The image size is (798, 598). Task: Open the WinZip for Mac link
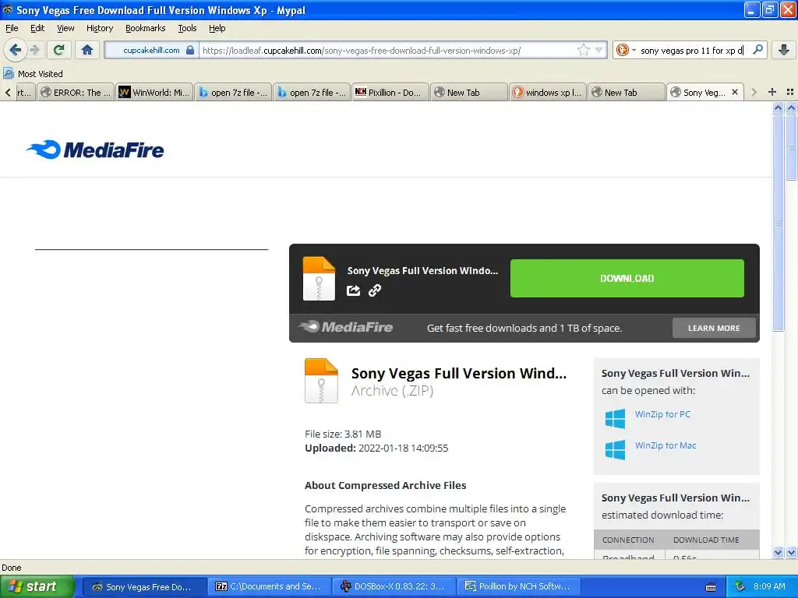coord(666,445)
